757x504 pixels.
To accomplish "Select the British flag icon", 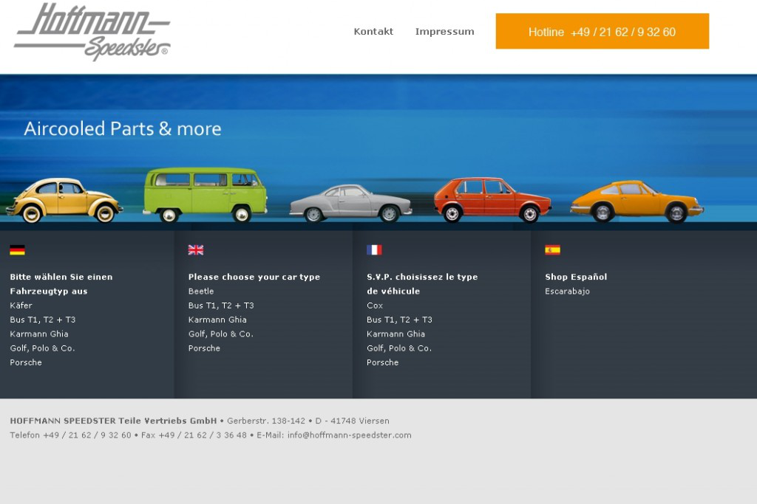I will tap(195, 250).
